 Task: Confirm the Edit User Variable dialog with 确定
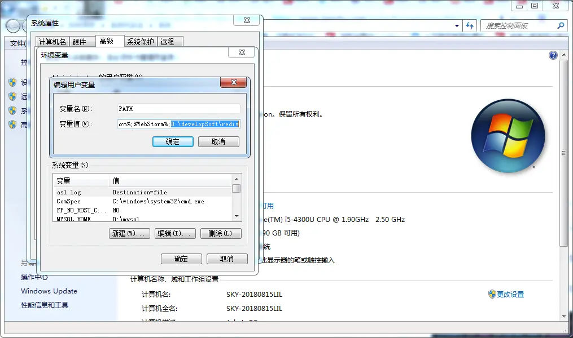(x=173, y=141)
